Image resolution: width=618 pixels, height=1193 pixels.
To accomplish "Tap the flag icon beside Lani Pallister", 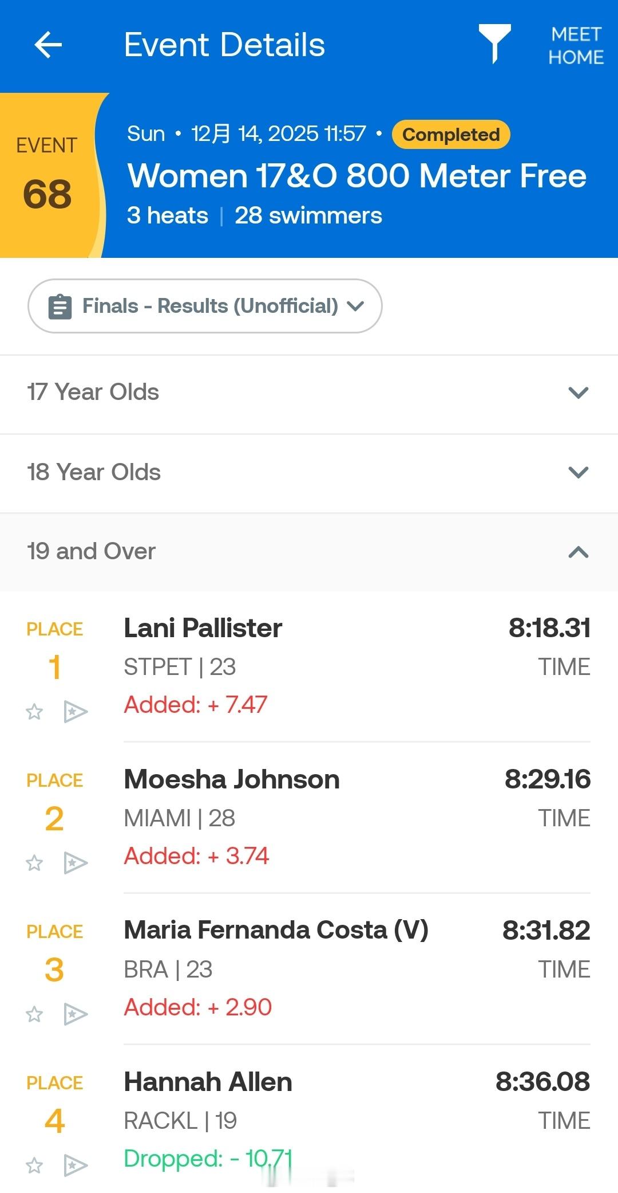I will click(75, 712).
